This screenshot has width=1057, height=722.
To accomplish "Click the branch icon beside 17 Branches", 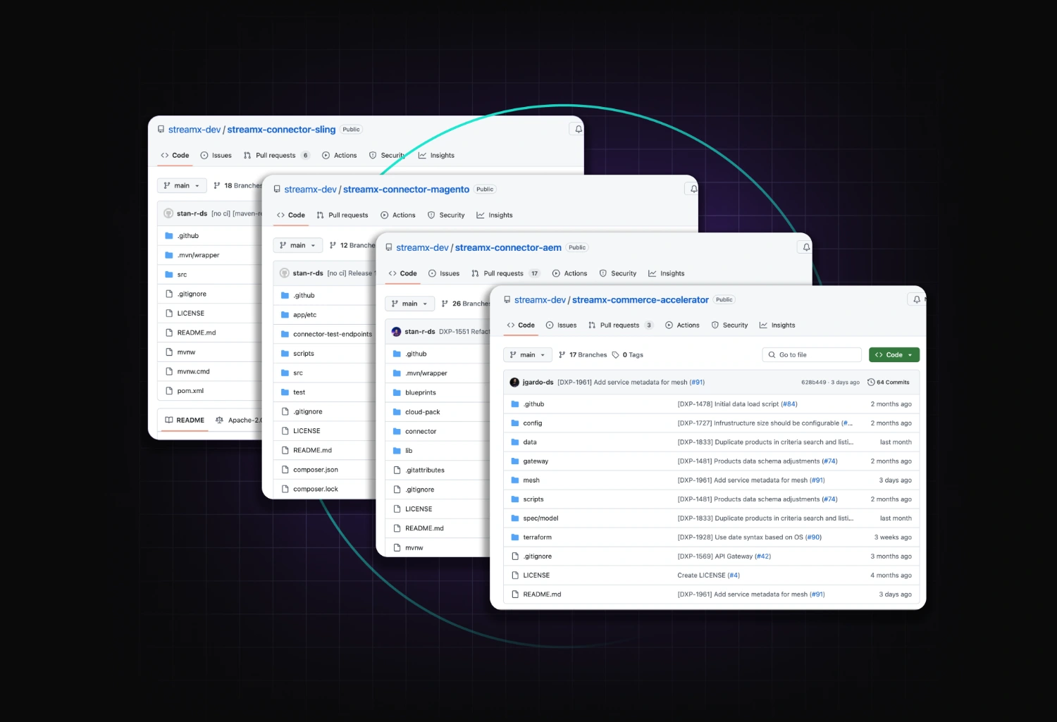I will click(x=562, y=354).
